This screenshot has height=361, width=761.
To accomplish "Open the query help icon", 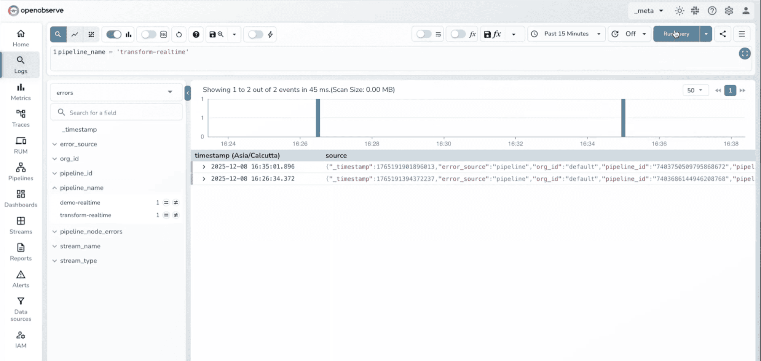I will 196,34.
